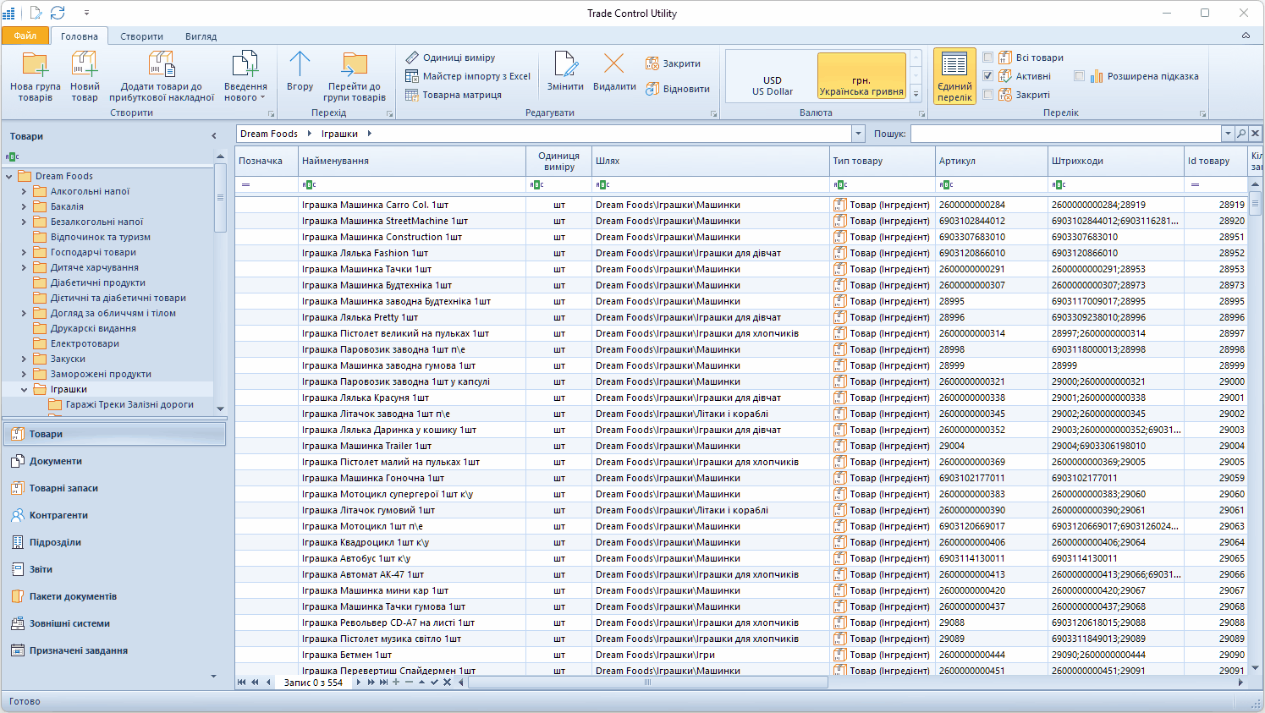
Task: Click the Змінити edit icon
Action: [x=564, y=65]
